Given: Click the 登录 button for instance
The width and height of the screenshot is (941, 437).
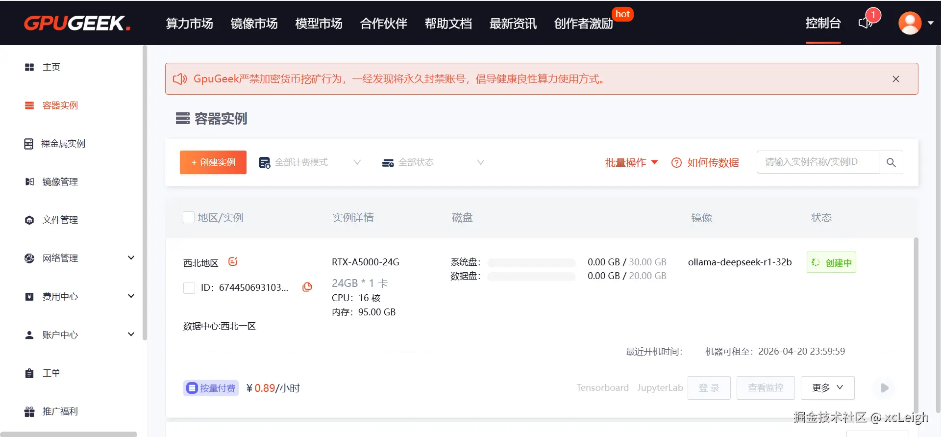Looking at the screenshot, I should (x=709, y=388).
